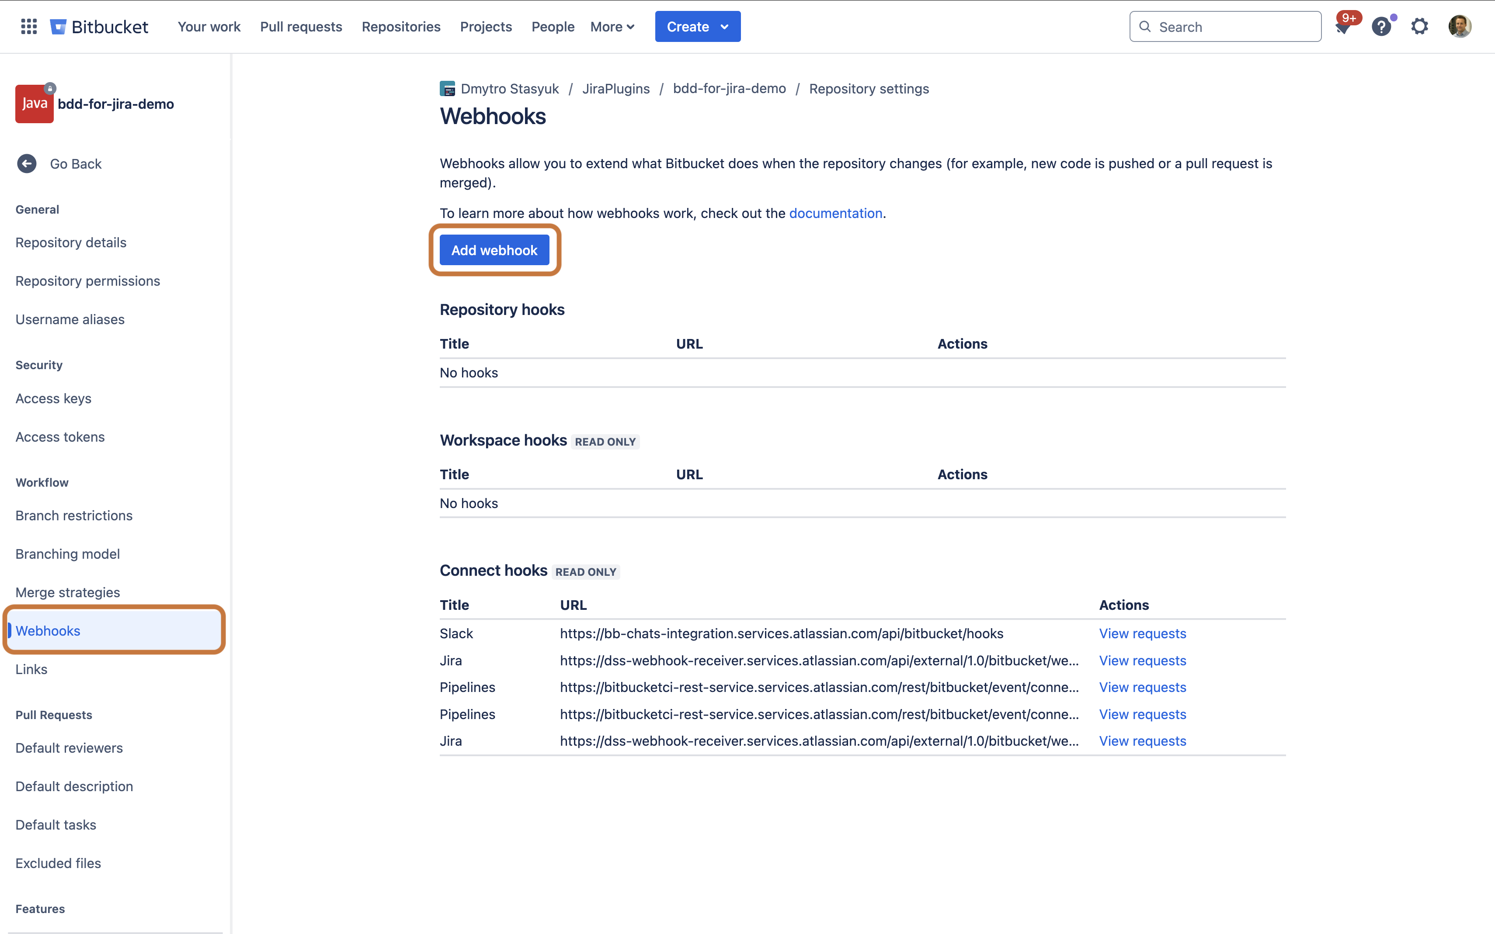Open Repository permissions in sidebar
This screenshot has height=934, width=1495.
point(88,281)
